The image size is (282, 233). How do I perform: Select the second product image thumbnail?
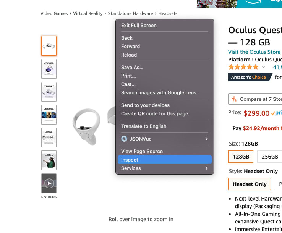click(49, 69)
